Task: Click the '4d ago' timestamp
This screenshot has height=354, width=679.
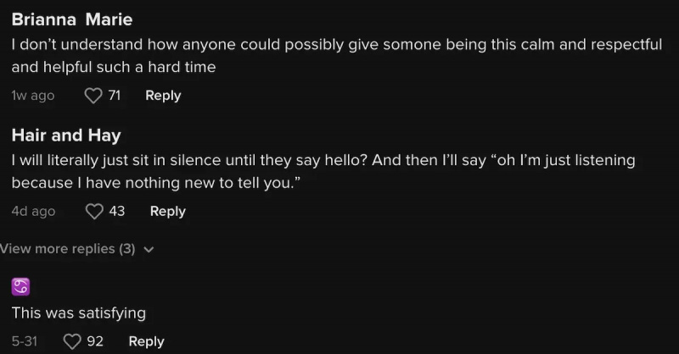Action: pos(33,212)
